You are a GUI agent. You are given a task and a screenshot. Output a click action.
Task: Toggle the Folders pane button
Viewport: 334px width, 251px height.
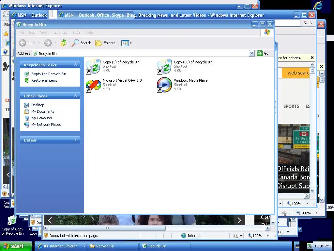(105, 43)
